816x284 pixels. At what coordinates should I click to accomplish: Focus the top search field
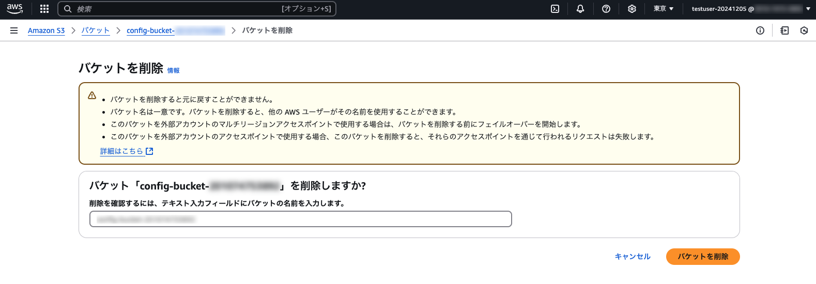pos(197,9)
